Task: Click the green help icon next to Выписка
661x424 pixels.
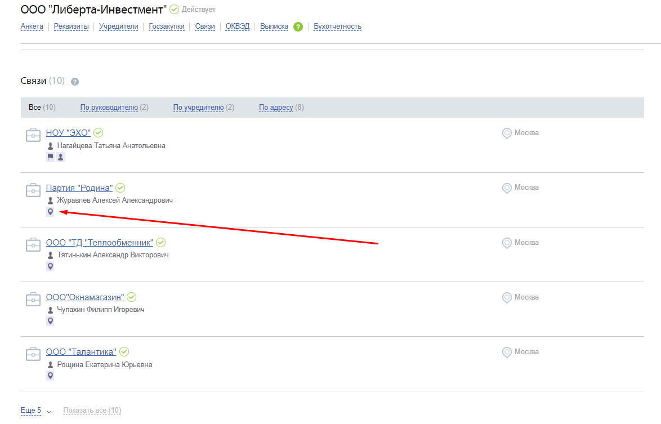Action: point(298,26)
